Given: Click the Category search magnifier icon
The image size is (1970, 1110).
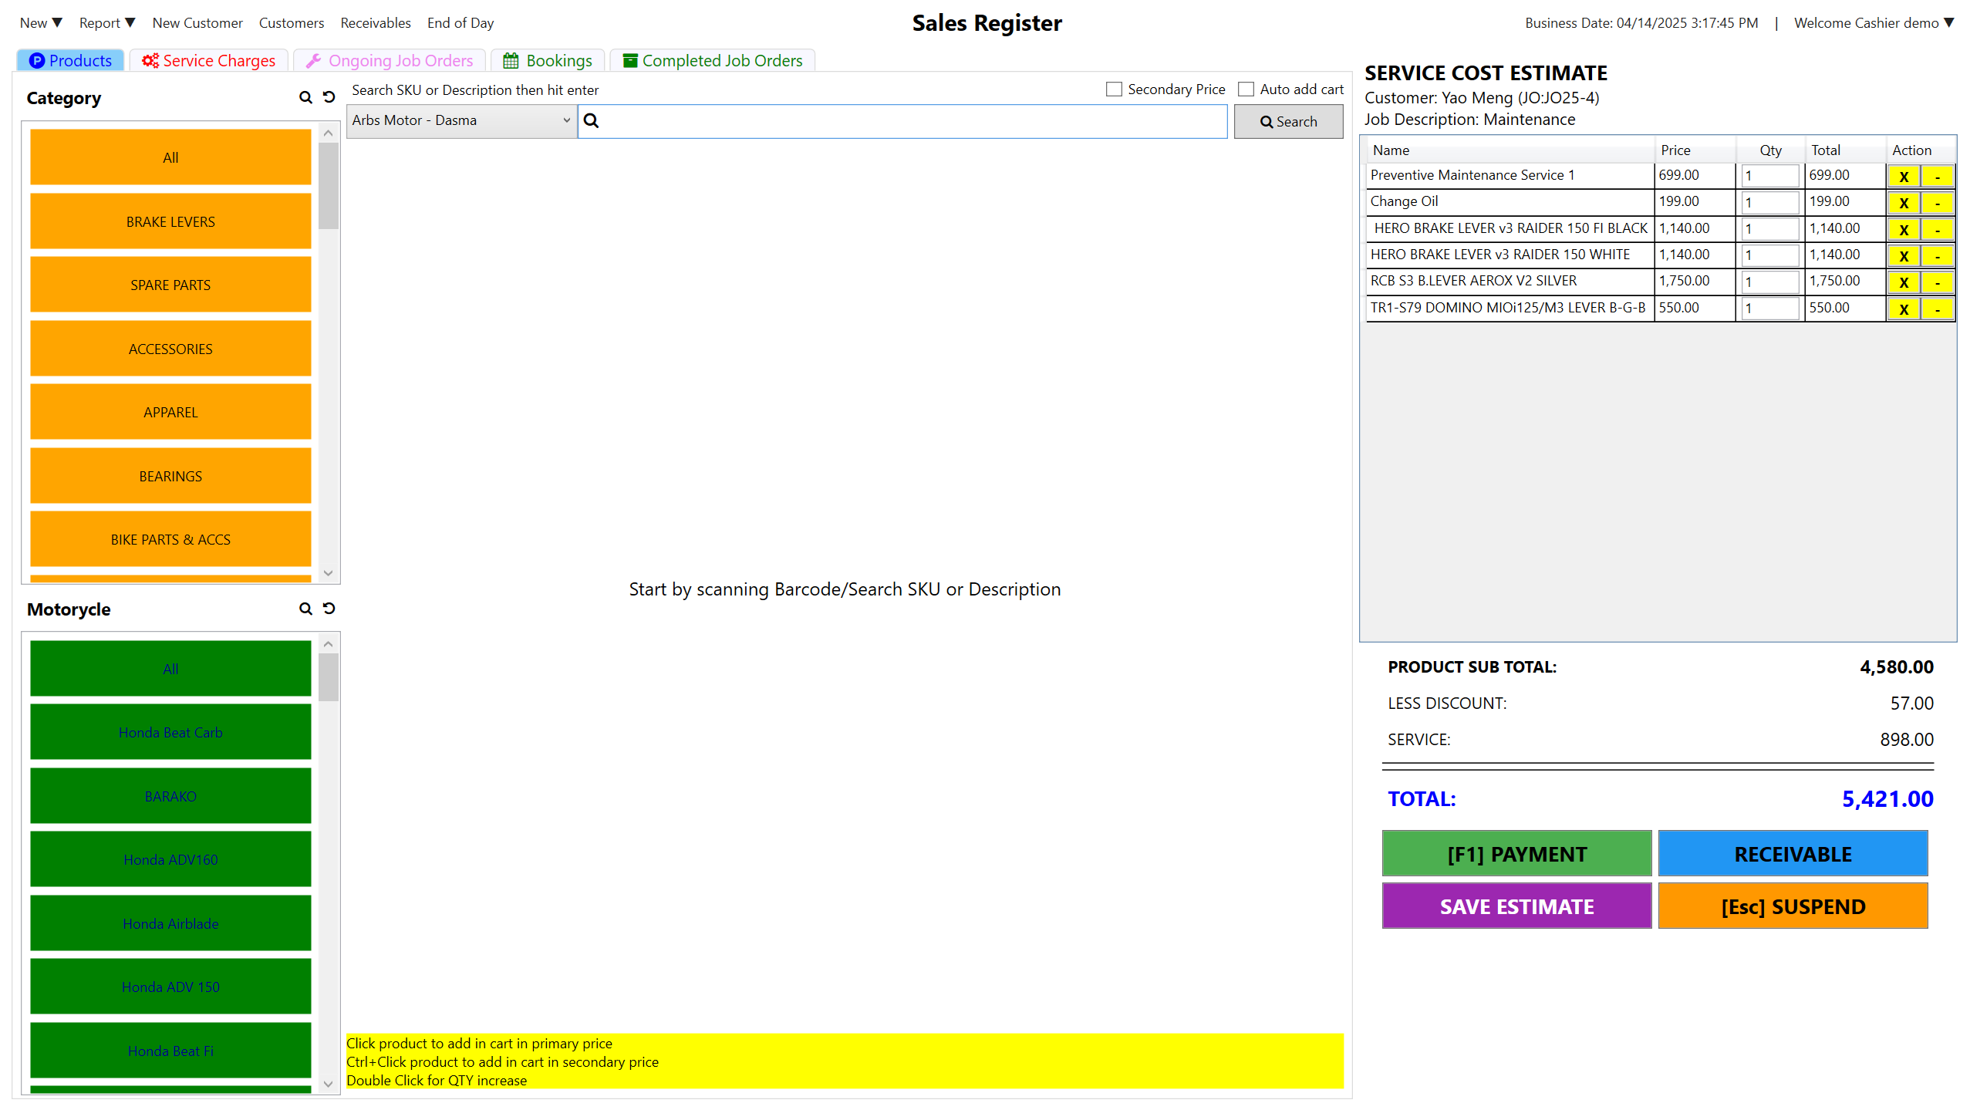Looking at the screenshot, I should click(x=305, y=98).
